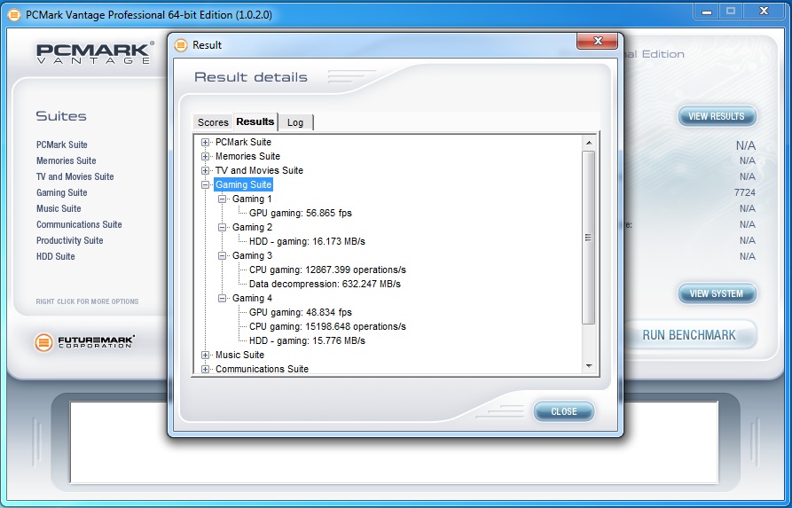Select PCMark Suite in Suites sidebar
The image size is (792, 508).
[61, 145]
